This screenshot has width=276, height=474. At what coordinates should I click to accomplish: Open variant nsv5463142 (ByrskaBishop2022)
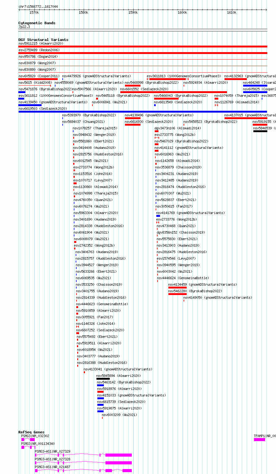(124, 382)
